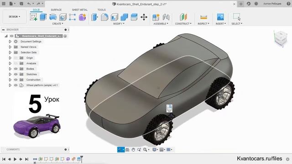
Task: Open the CONSTRUCT menu
Action: (x=183, y=24)
